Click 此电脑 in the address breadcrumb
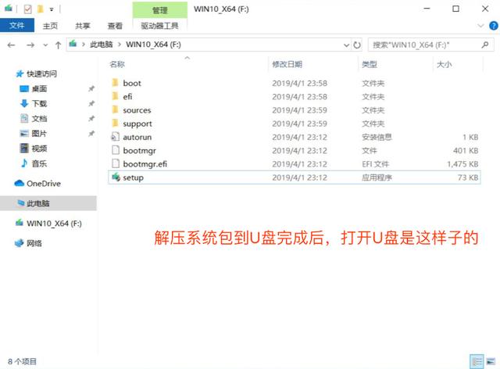Viewport: 500px width, 369px height. tap(101, 45)
